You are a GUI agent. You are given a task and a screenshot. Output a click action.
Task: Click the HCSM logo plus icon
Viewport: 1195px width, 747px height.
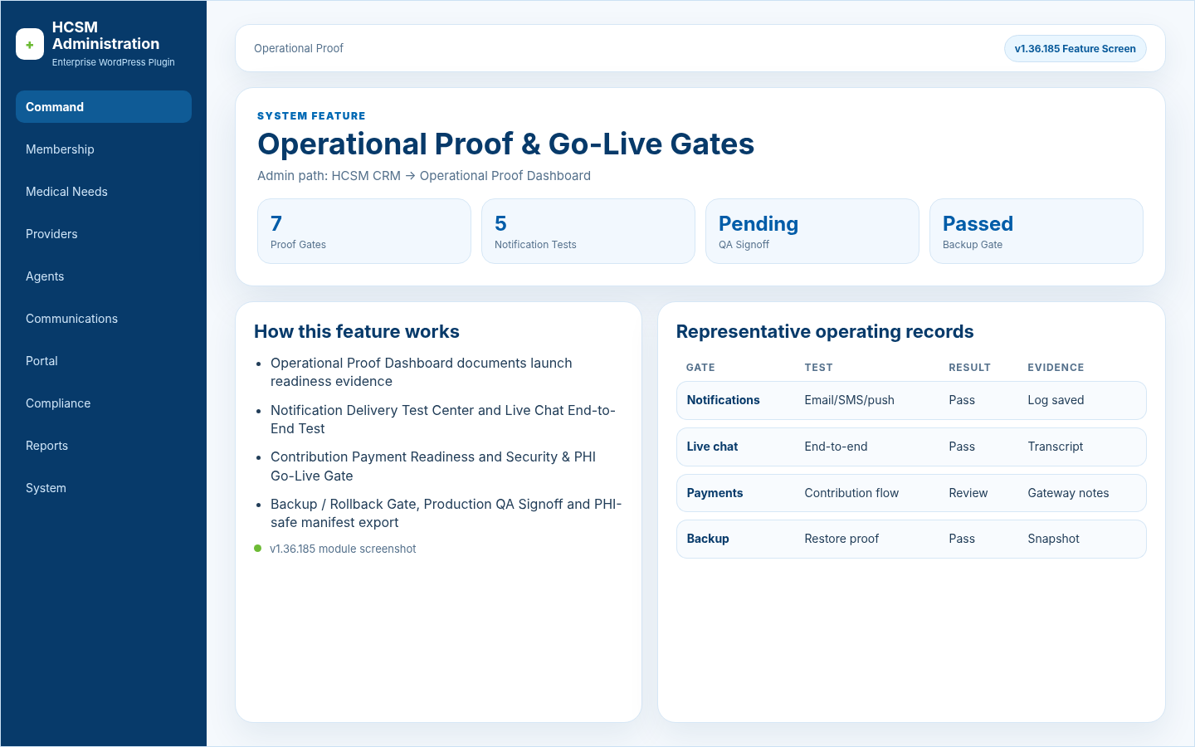30,45
